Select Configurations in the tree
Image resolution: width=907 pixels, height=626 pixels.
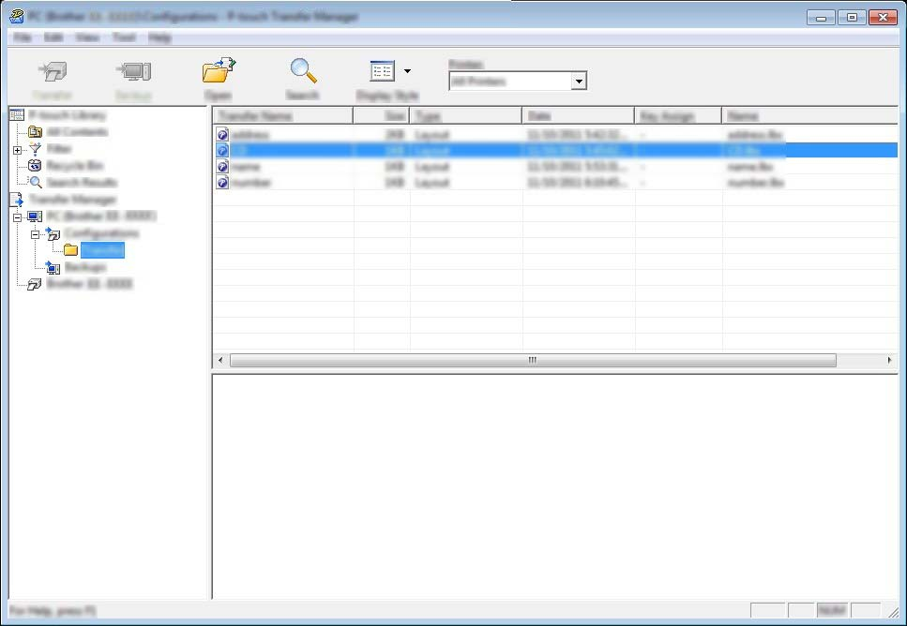(101, 233)
